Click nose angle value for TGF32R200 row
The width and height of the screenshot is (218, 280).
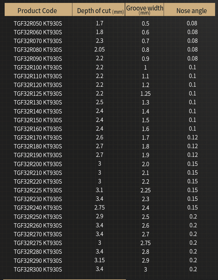[x=192, y=164]
